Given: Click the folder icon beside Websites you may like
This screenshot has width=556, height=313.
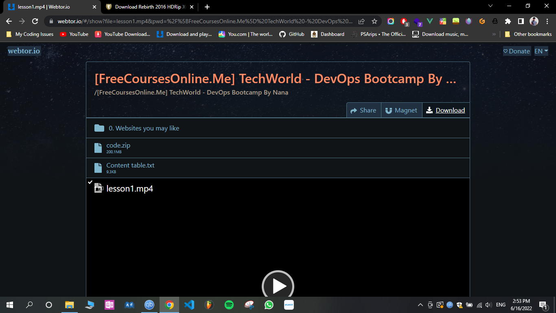Looking at the screenshot, I should 99,128.
